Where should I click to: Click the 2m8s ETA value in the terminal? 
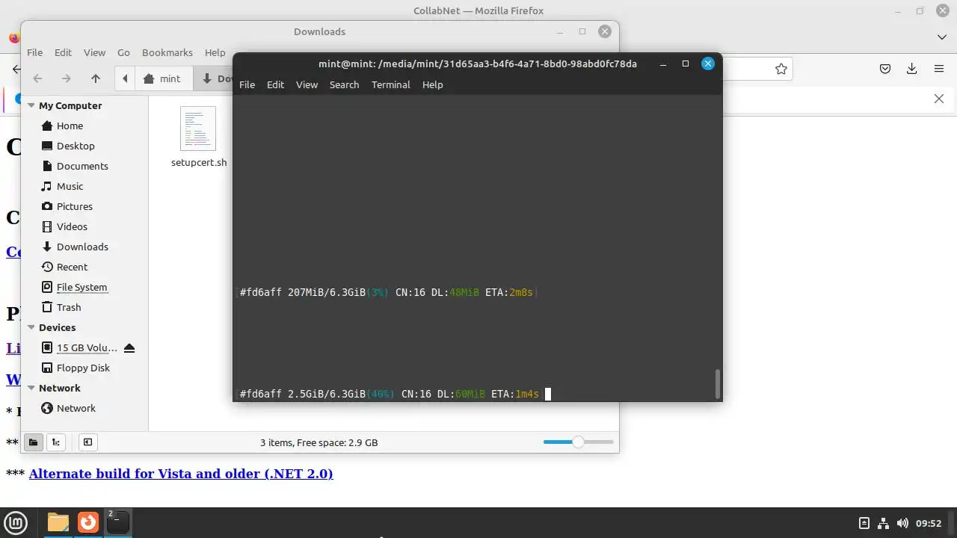pos(521,292)
